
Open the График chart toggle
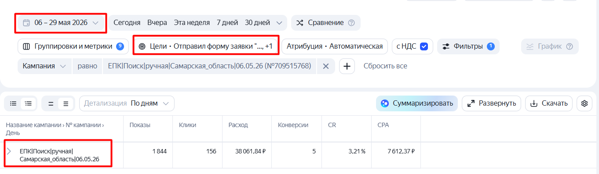click(x=550, y=46)
